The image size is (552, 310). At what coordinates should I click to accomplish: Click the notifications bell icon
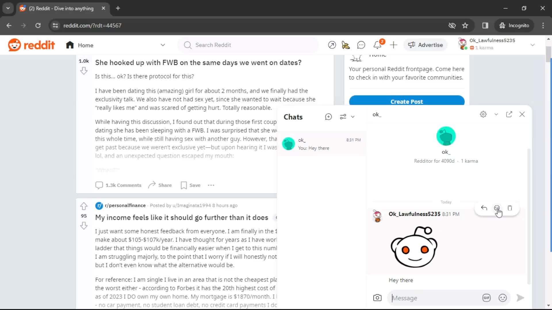point(377,45)
